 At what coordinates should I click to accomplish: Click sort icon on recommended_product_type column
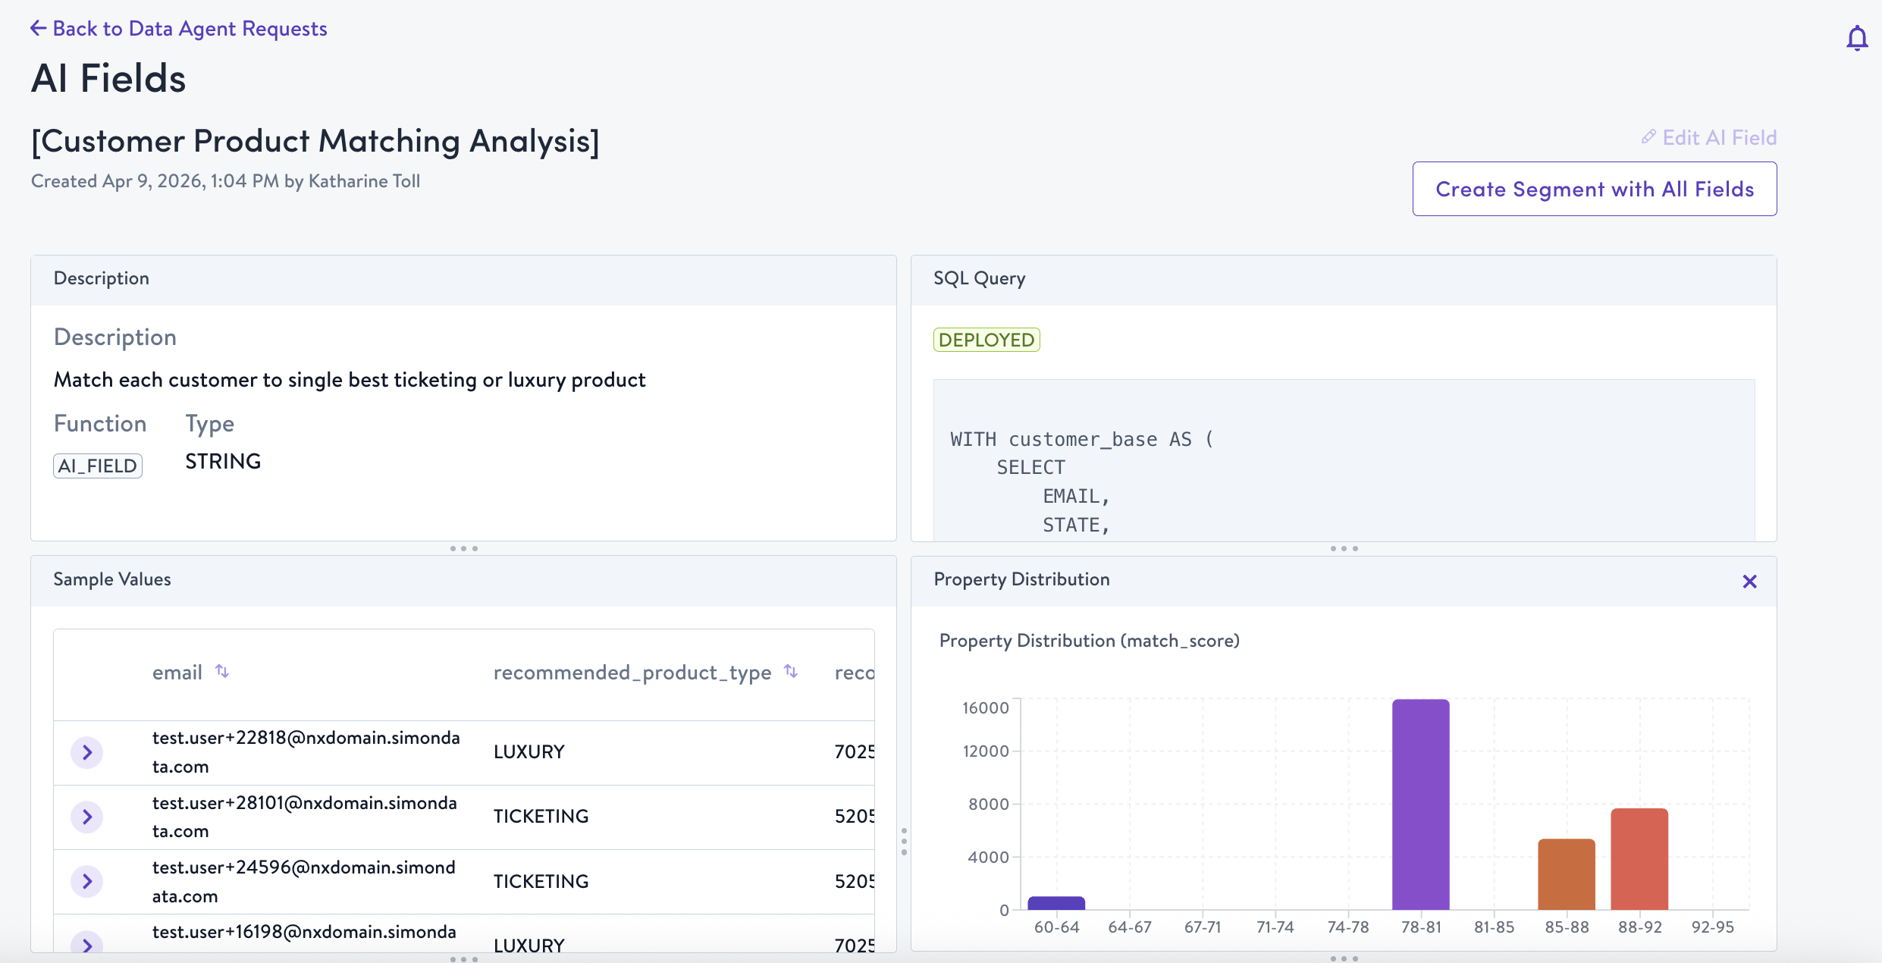pyautogui.click(x=790, y=671)
